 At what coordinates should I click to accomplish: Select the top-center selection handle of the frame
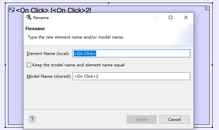tap(109, 3)
